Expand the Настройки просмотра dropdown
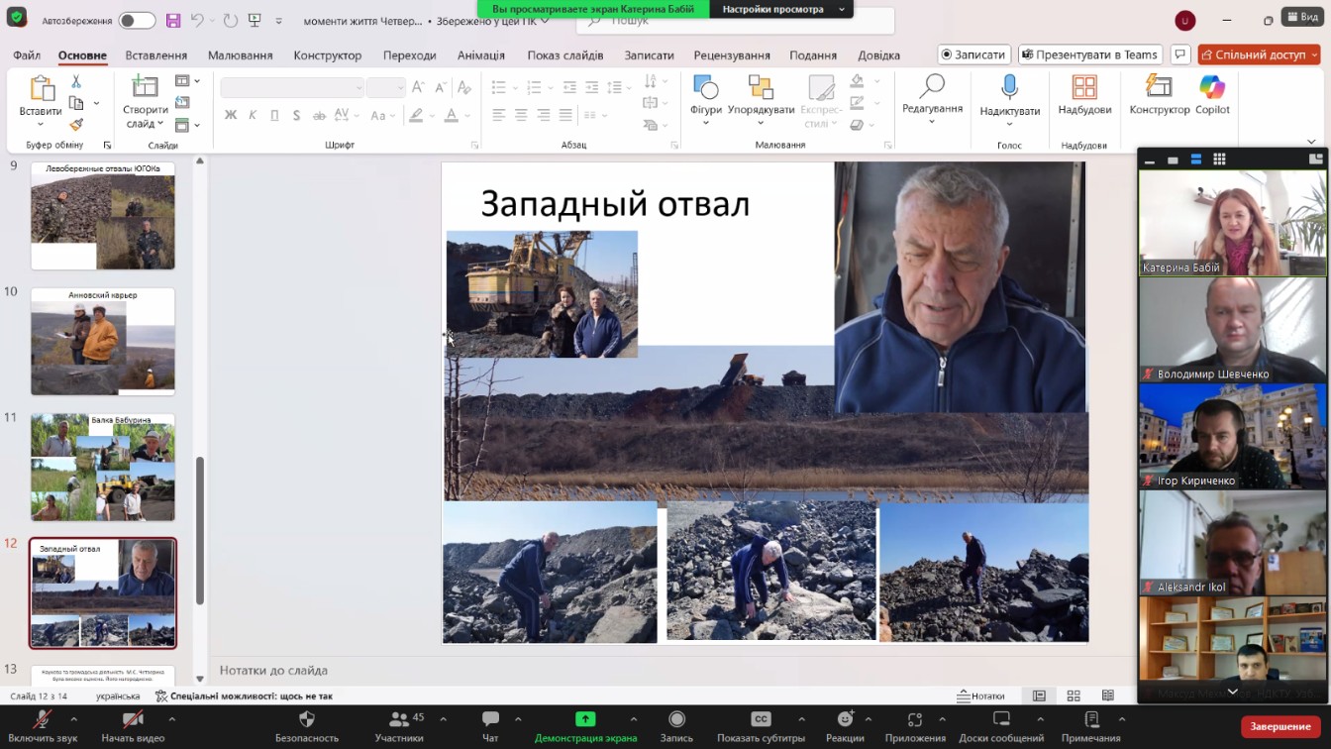This screenshot has width=1331, height=749. (x=780, y=9)
